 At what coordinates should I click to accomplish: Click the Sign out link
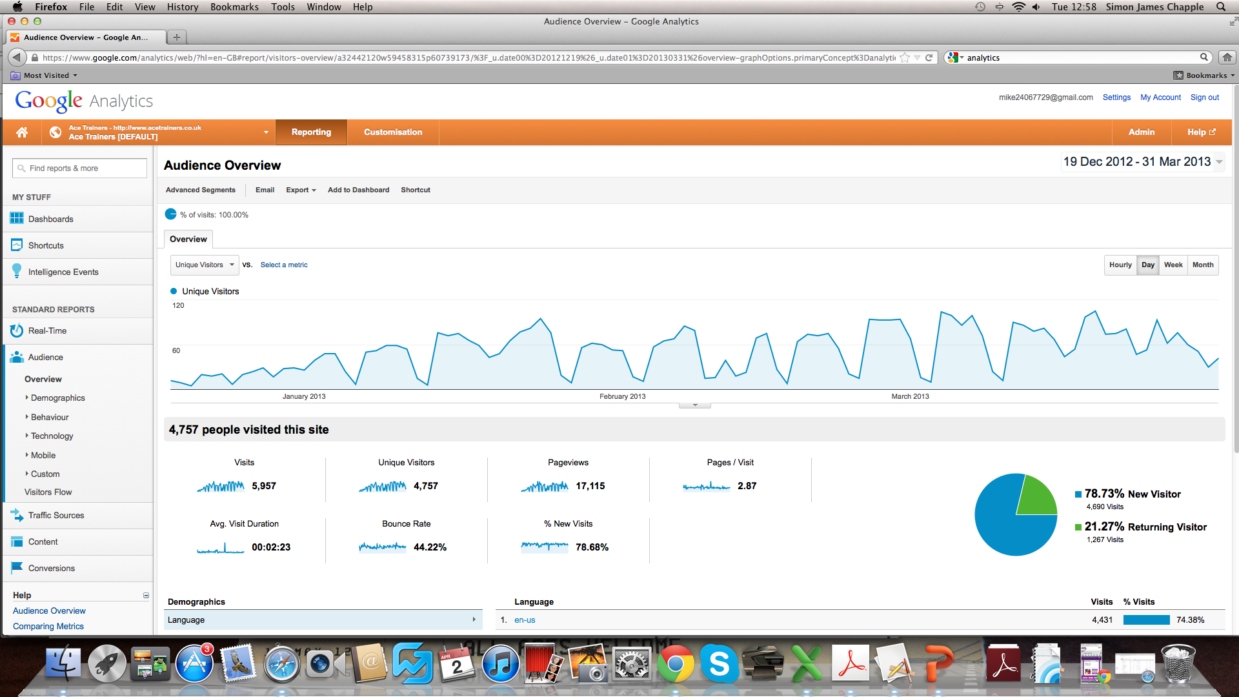1205,97
